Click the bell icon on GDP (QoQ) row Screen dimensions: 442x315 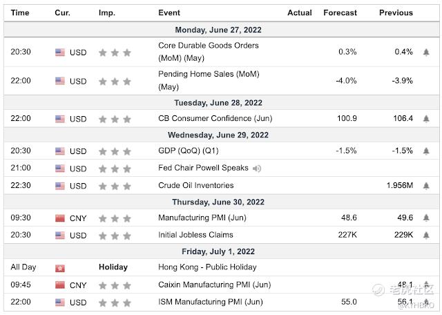pyautogui.click(x=426, y=151)
